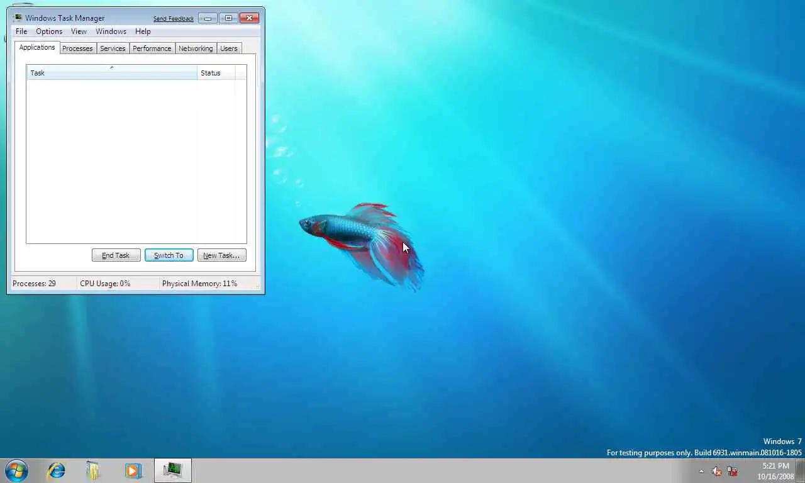This screenshot has width=805, height=483.
Task: Sort by the Status column header
Action: click(216, 72)
